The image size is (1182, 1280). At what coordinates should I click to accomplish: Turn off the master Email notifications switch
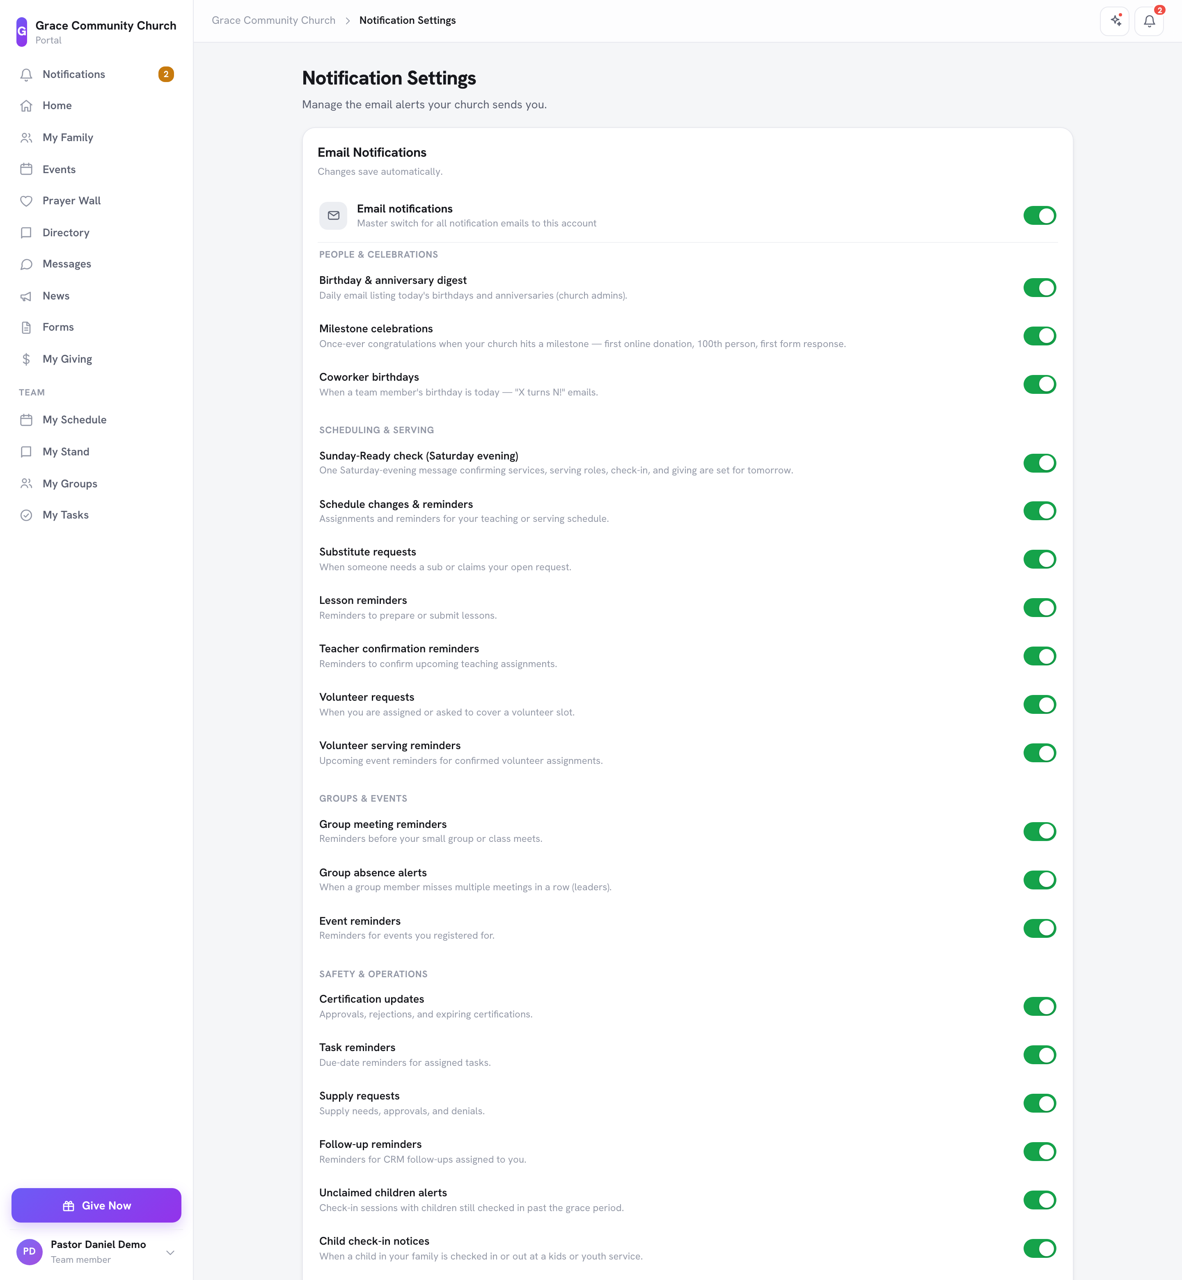point(1039,215)
